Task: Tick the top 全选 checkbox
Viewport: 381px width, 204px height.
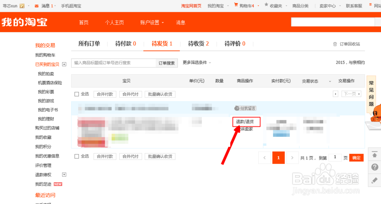Action: [x=77, y=94]
